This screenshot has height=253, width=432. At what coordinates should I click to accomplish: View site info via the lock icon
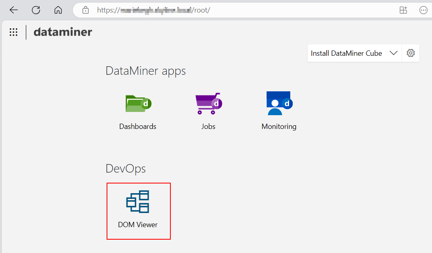pyautogui.click(x=86, y=10)
